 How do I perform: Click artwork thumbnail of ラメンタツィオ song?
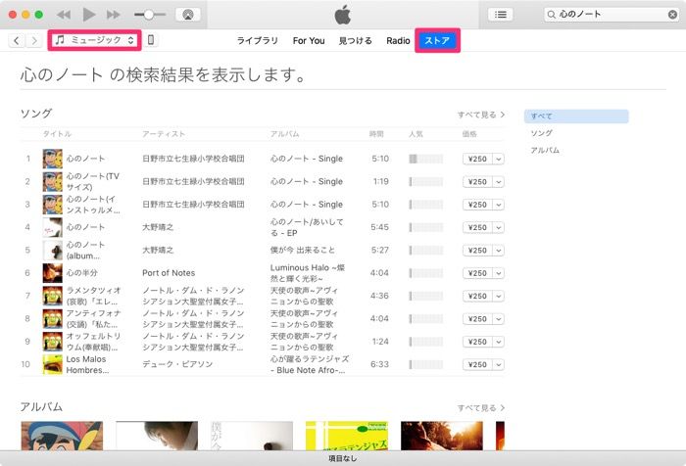click(53, 296)
